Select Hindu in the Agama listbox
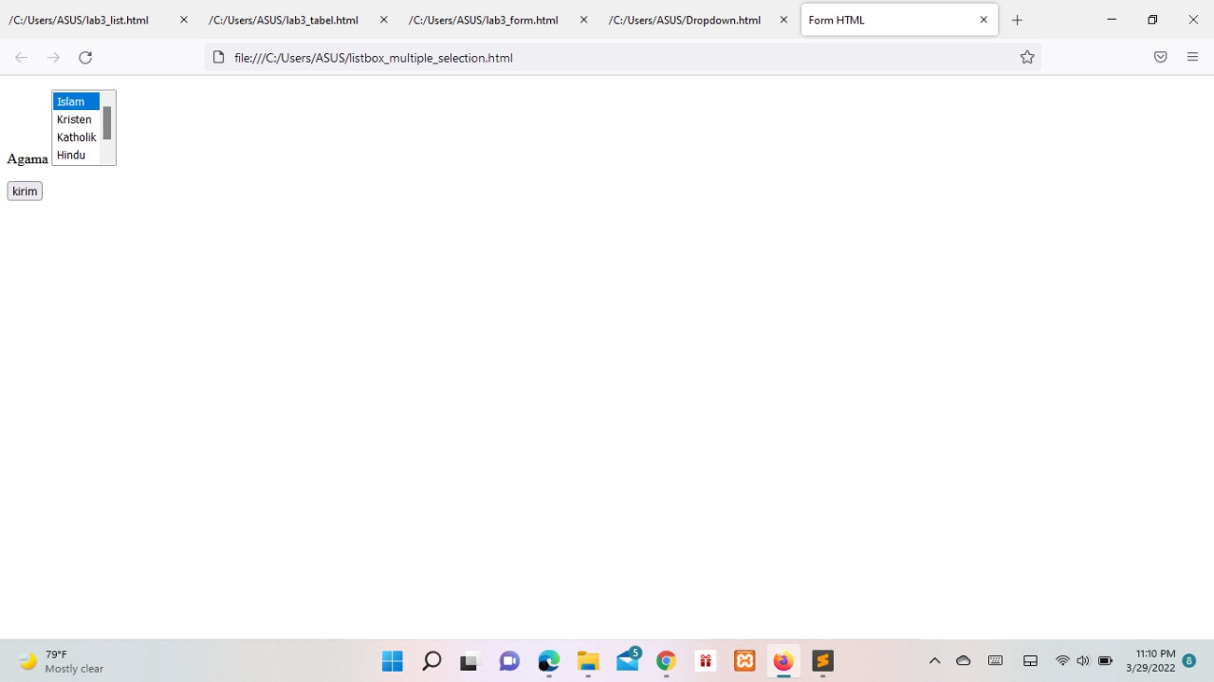 click(x=76, y=155)
